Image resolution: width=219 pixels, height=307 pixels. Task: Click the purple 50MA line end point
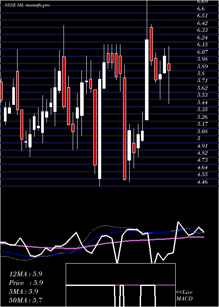tap(204, 237)
